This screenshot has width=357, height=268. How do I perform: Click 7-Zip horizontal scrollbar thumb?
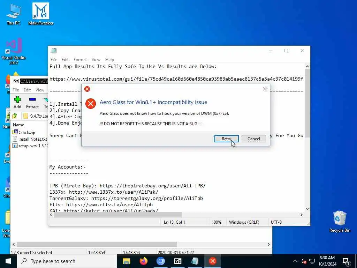97,244
